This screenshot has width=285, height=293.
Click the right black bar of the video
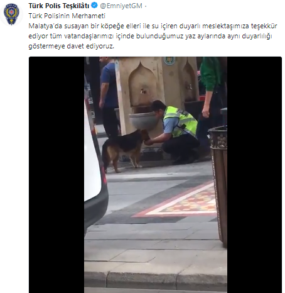(254, 175)
